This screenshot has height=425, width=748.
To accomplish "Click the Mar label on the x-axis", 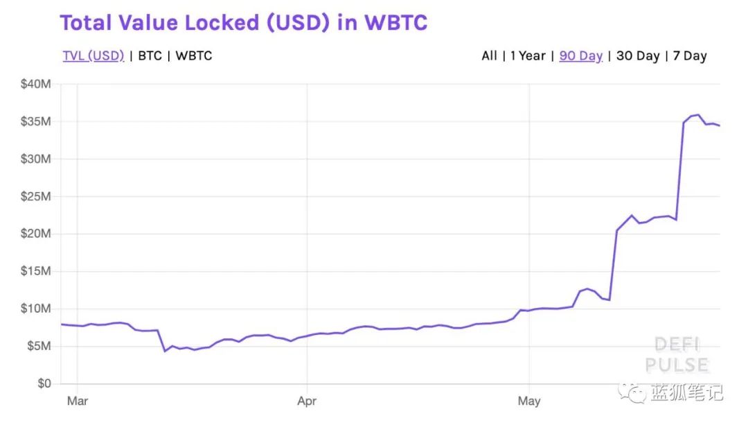I will pyautogui.click(x=78, y=401).
